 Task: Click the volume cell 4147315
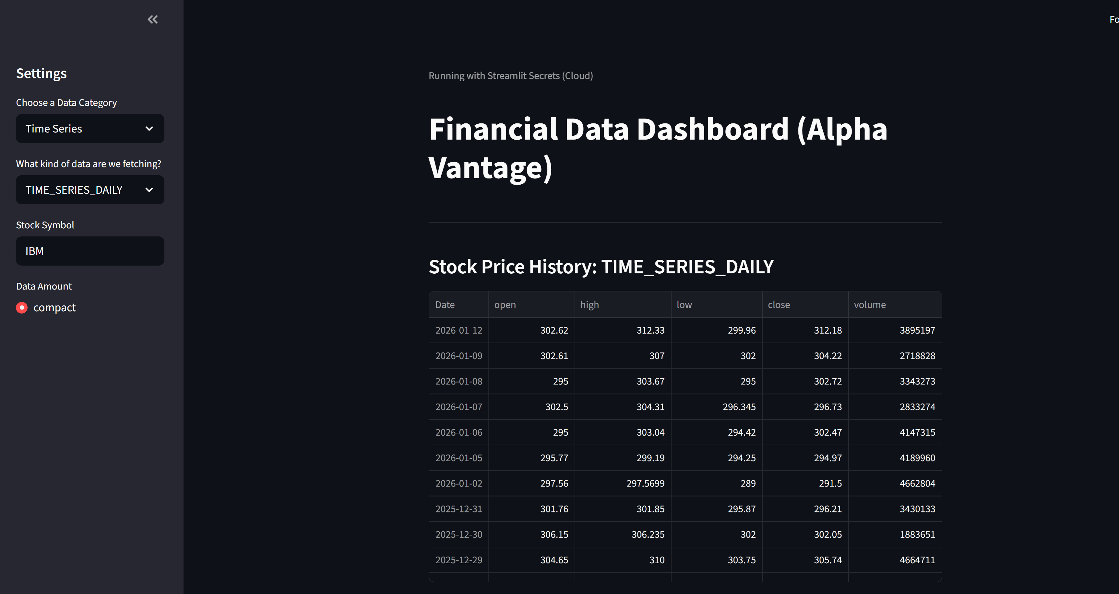(x=895, y=433)
